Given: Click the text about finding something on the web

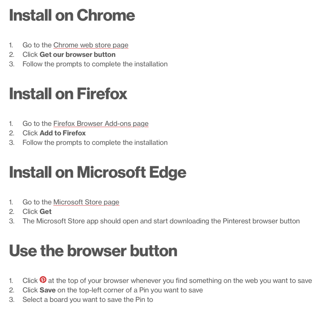Looking at the screenshot, I should point(180,281).
